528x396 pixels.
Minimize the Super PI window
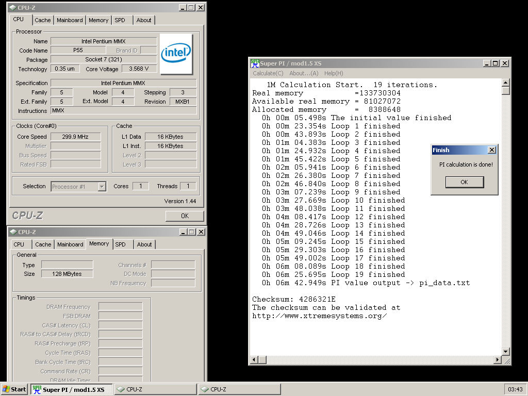tap(487, 63)
